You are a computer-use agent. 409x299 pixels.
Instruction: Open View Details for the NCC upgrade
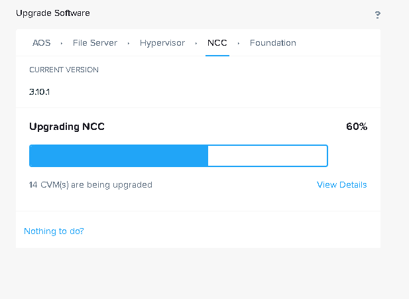pos(341,185)
